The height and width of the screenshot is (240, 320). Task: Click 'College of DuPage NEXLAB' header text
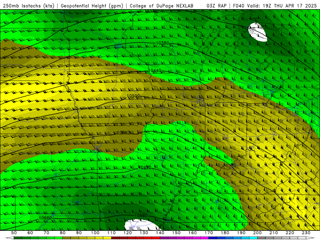tap(162, 6)
